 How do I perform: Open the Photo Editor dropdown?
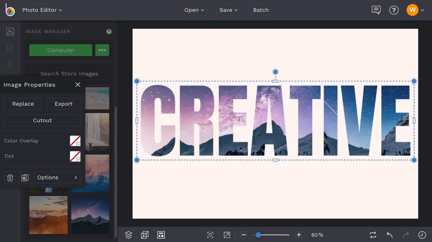(x=42, y=10)
